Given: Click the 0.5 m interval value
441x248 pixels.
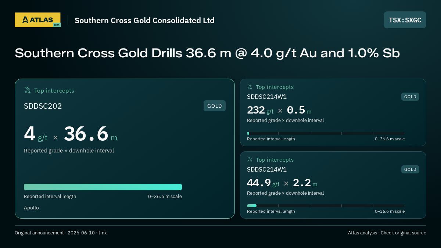Looking at the screenshot, I should pyautogui.click(x=299, y=110).
